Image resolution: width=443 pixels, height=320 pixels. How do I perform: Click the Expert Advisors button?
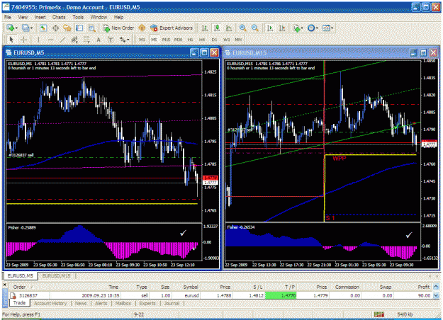point(172,28)
